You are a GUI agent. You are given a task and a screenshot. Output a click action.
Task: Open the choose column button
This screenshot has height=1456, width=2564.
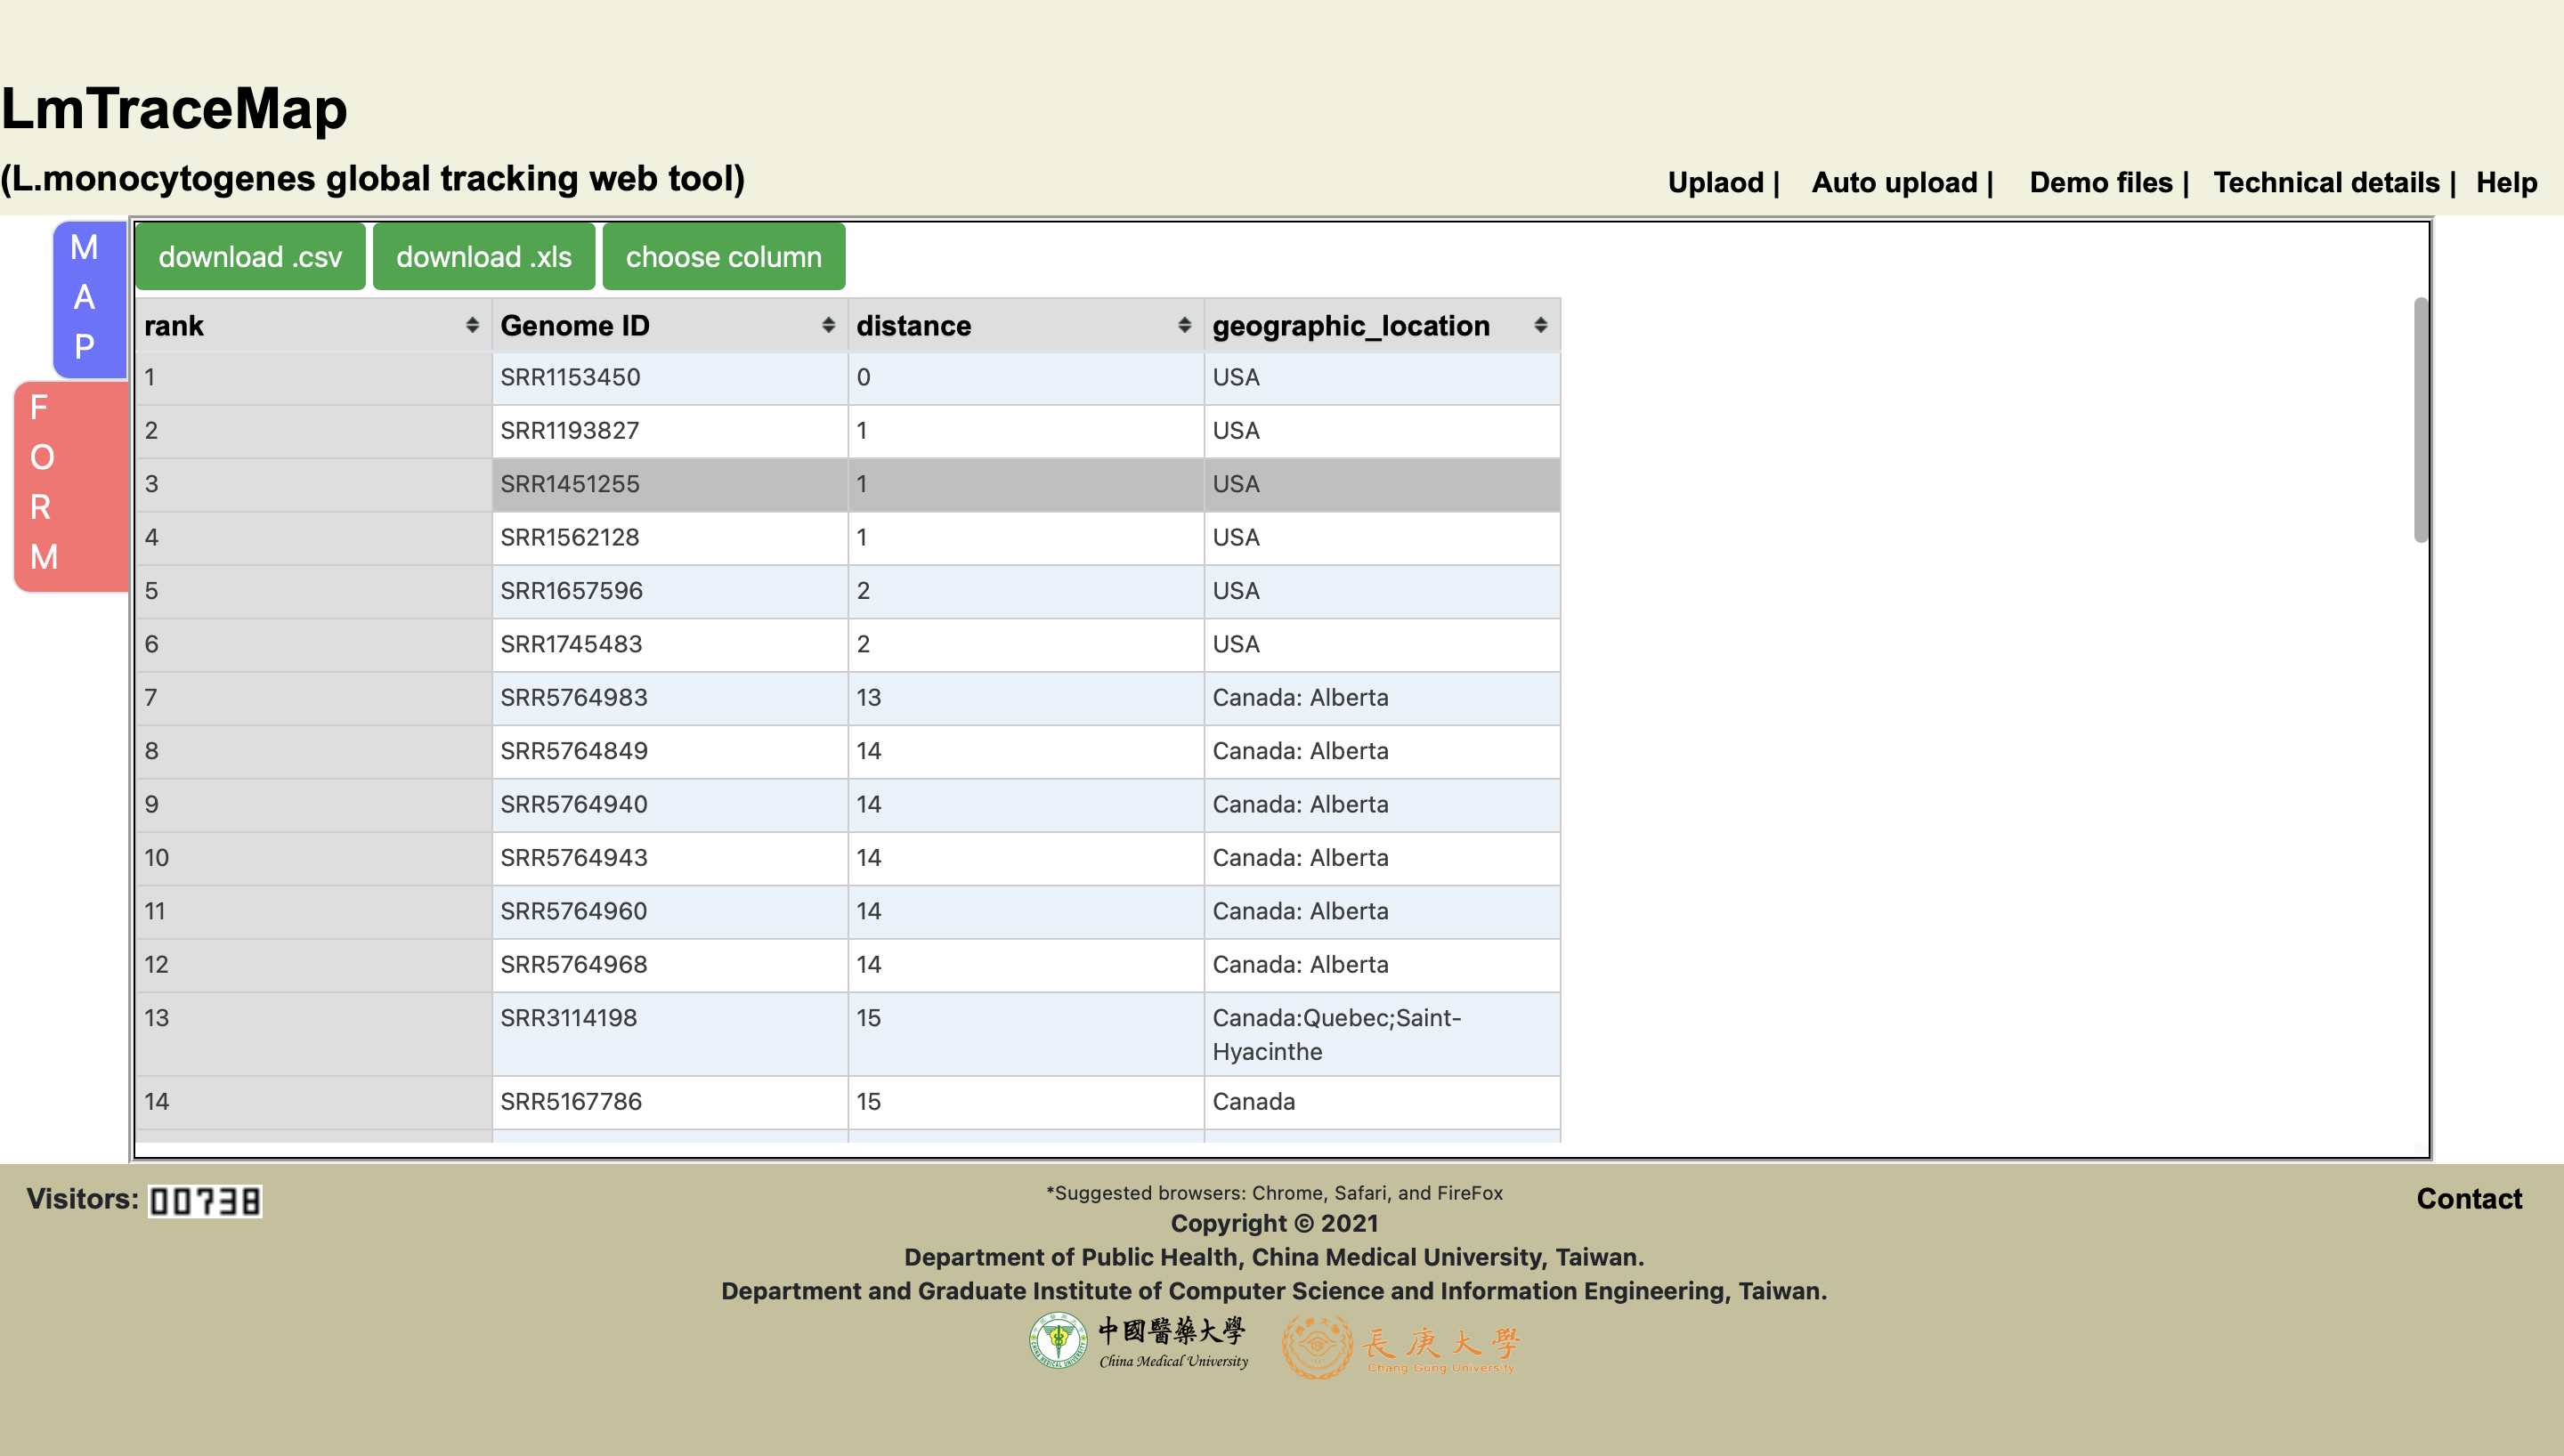pyautogui.click(x=724, y=257)
